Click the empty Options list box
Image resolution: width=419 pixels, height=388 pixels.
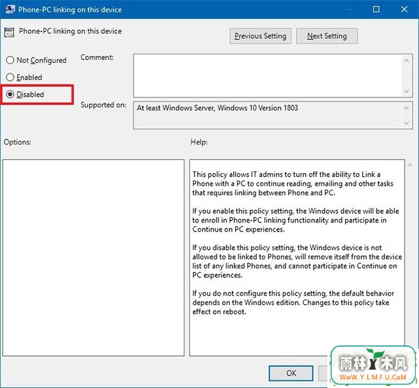(94, 258)
